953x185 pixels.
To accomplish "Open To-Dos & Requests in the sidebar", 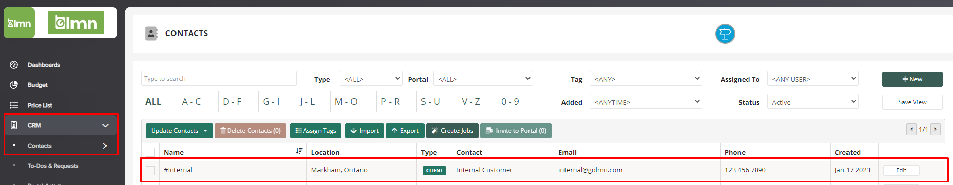I will pos(53,166).
